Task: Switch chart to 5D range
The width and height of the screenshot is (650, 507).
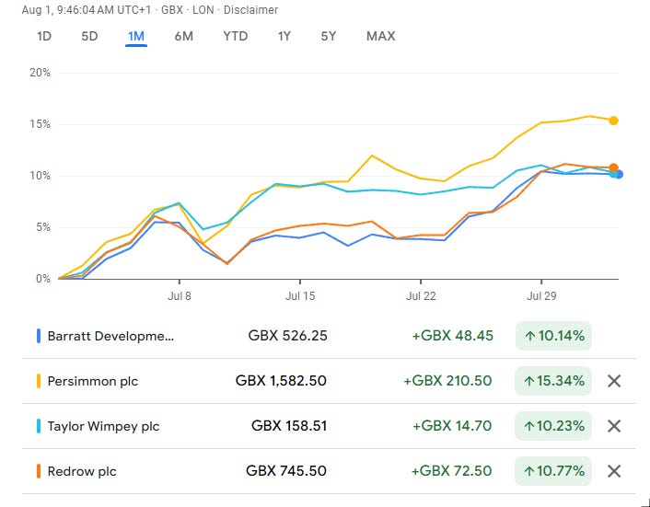Action: point(89,37)
